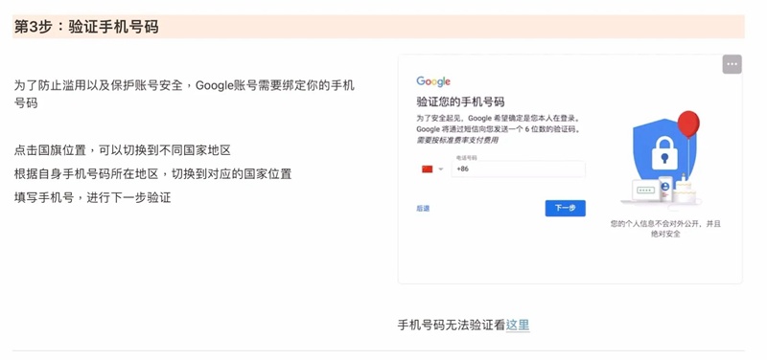Open the three-dot more options button

pyautogui.click(x=732, y=64)
